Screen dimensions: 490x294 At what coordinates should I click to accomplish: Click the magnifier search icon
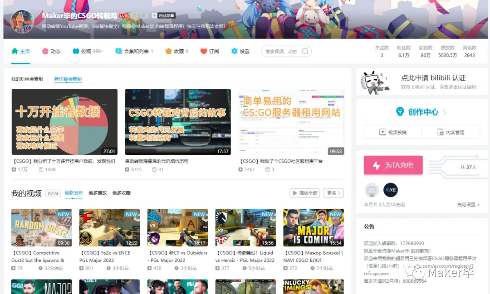click(x=305, y=51)
